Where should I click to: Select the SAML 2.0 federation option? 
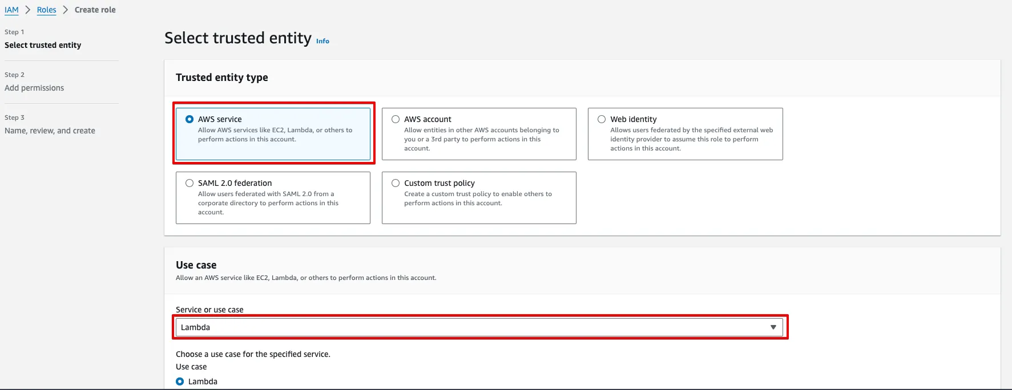(x=190, y=183)
